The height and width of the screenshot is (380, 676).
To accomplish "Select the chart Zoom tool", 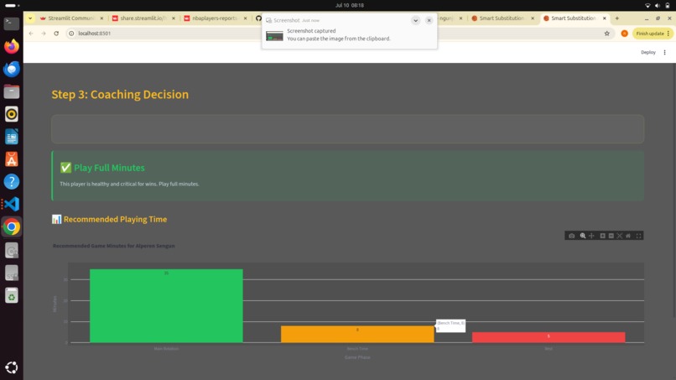I will 583,236.
